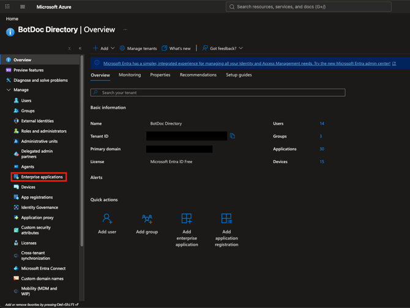Focus the Search resources search box
Image resolution: width=410 pixels, height=308 pixels.
tap(308, 7)
